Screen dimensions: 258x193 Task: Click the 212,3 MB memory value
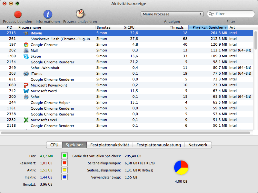pyautogui.click(x=219, y=39)
